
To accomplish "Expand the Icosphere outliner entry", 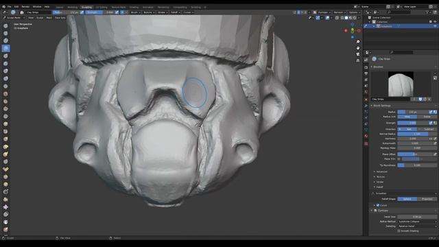I will [x=374, y=26].
